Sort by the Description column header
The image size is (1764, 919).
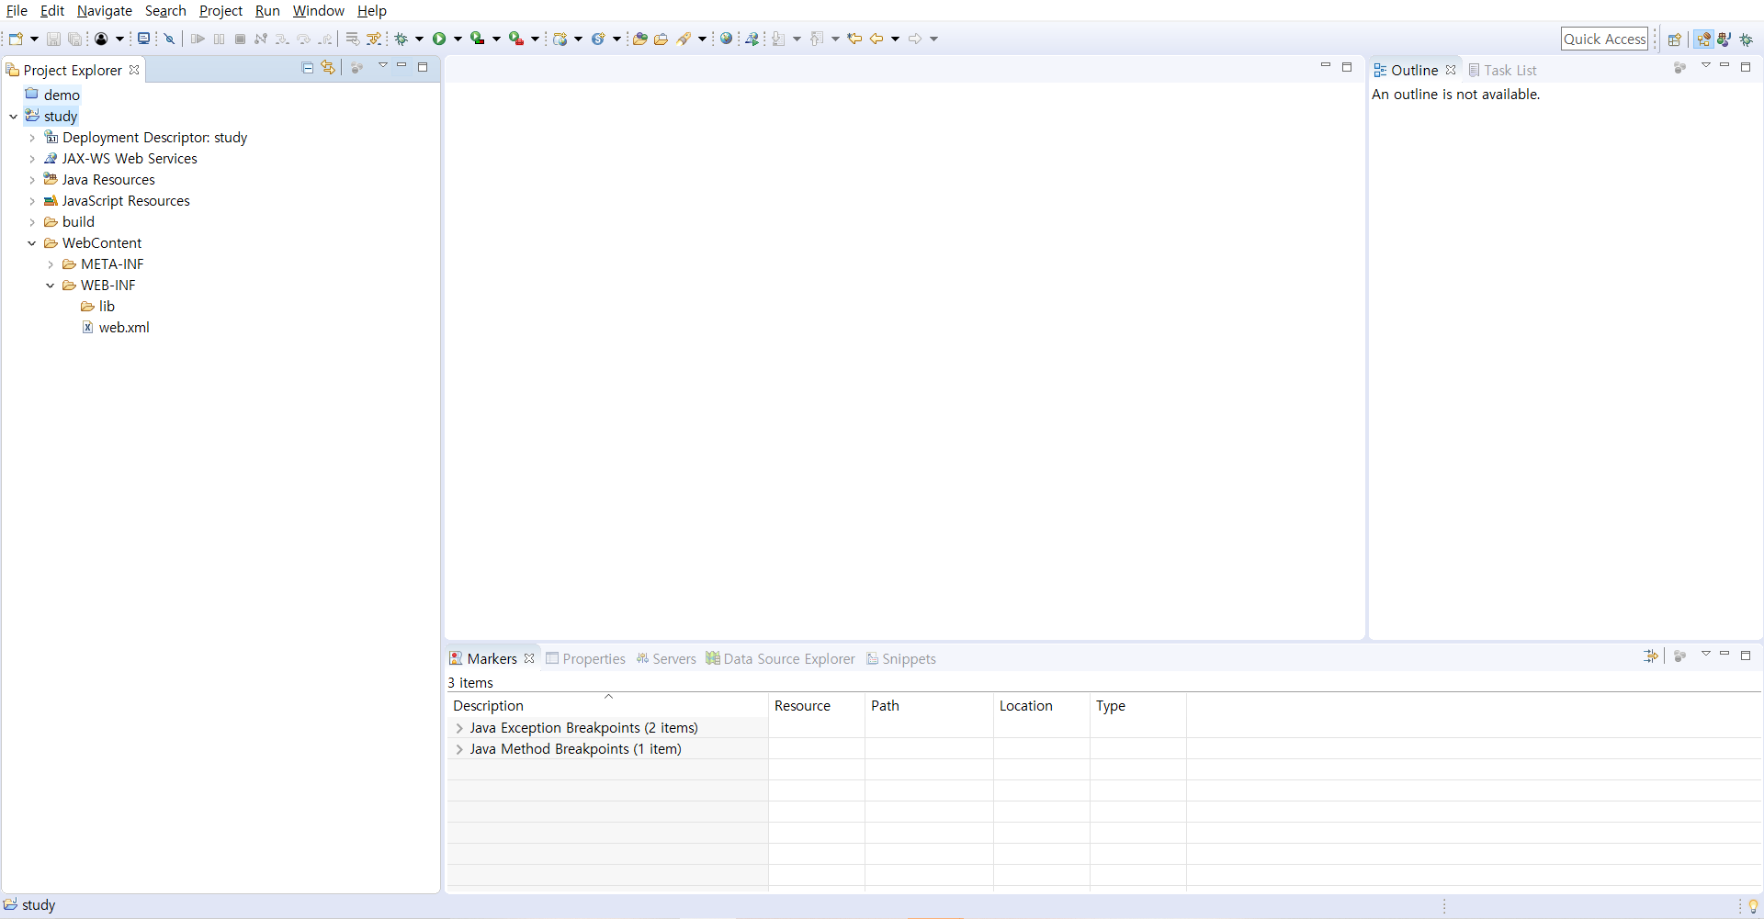pos(607,706)
